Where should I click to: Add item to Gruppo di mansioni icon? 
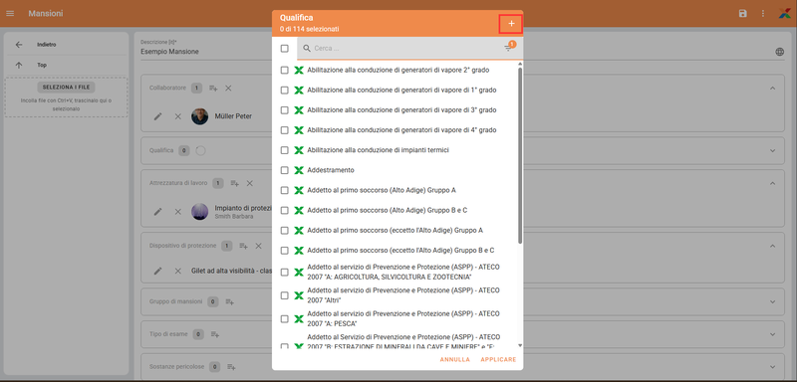[x=230, y=301]
